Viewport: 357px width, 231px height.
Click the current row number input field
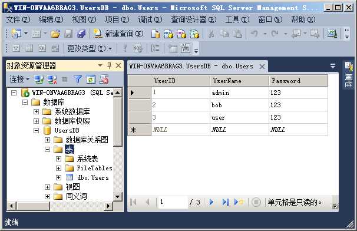coord(173,202)
